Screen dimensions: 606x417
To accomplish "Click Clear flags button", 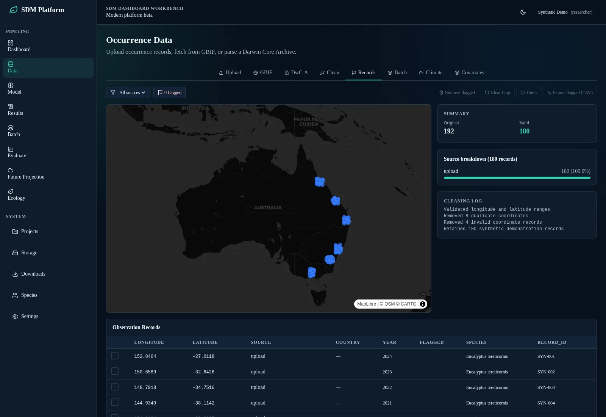I will (498, 92).
